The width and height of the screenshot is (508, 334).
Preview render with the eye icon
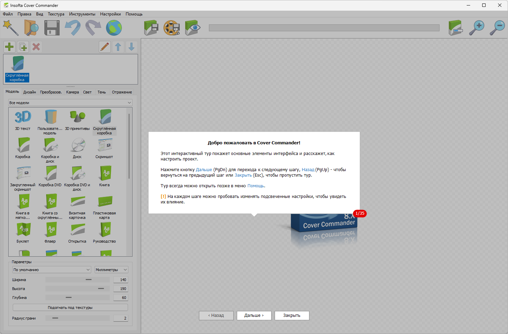(x=192, y=28)
